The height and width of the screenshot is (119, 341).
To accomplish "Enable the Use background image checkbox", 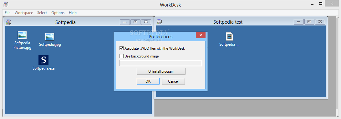I will coord(122,56).
